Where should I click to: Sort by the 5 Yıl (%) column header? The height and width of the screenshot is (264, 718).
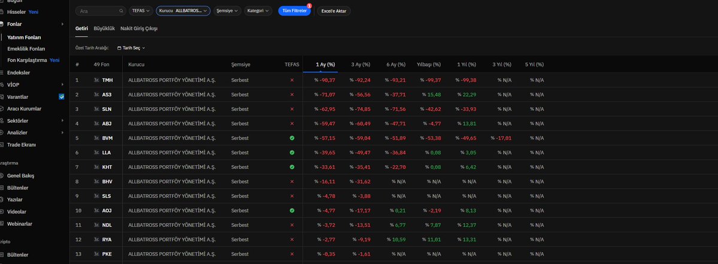point(534,65)
